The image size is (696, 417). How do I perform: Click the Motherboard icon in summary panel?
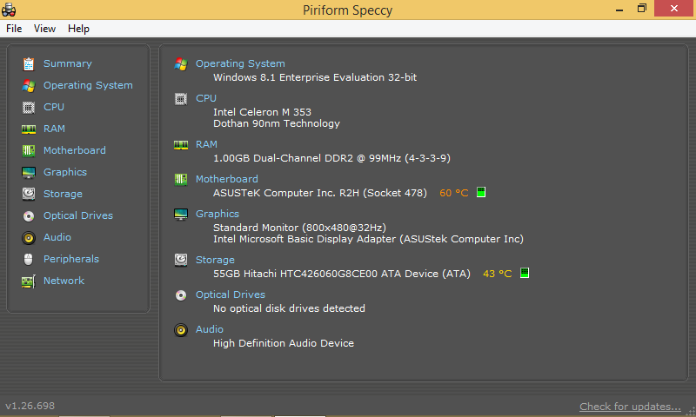click(181, 179)
